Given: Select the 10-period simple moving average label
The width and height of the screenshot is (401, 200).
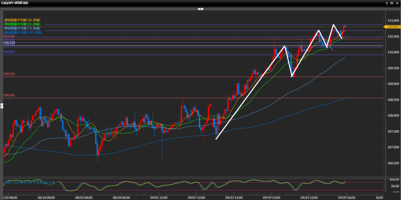Looking at the screenshot, I should (22, 20).
